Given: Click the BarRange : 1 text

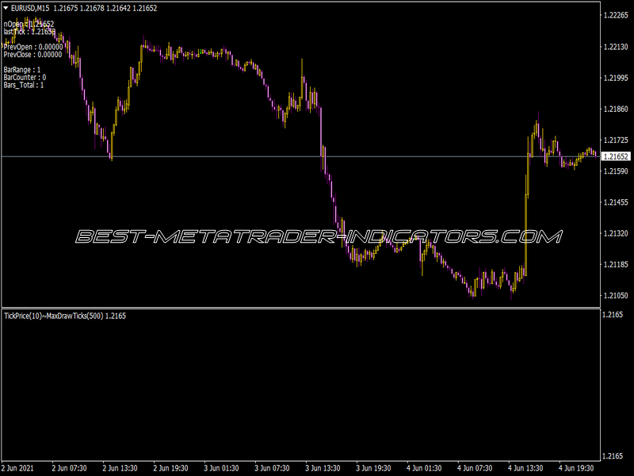Looking at the screenshot, I should click(x=22, y=70).
